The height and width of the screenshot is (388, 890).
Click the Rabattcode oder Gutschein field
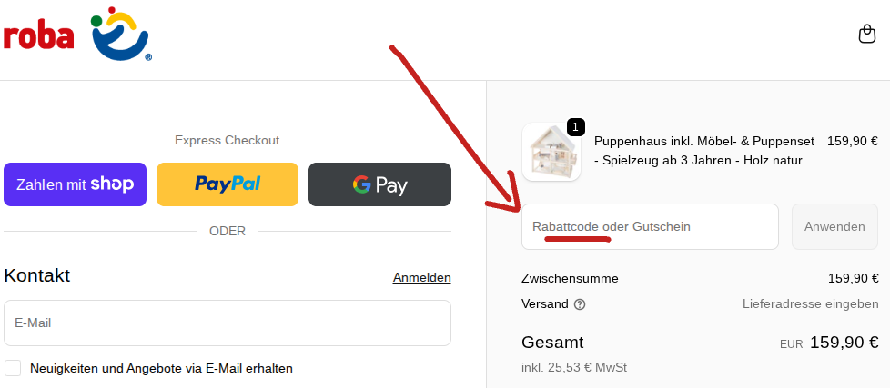pyautogui.click(x=650, y=226)
